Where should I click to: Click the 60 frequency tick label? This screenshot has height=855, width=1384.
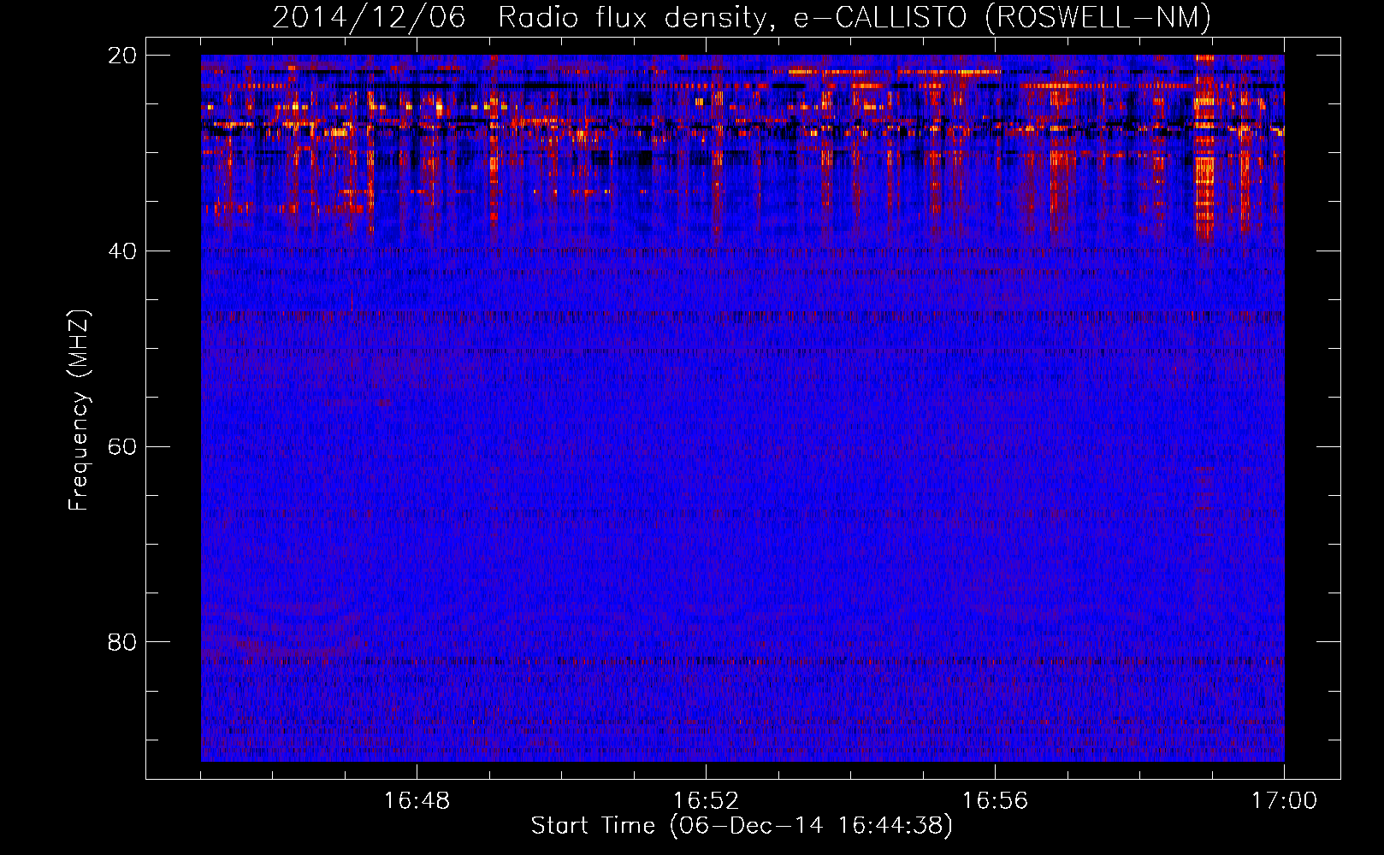[122, 446]
